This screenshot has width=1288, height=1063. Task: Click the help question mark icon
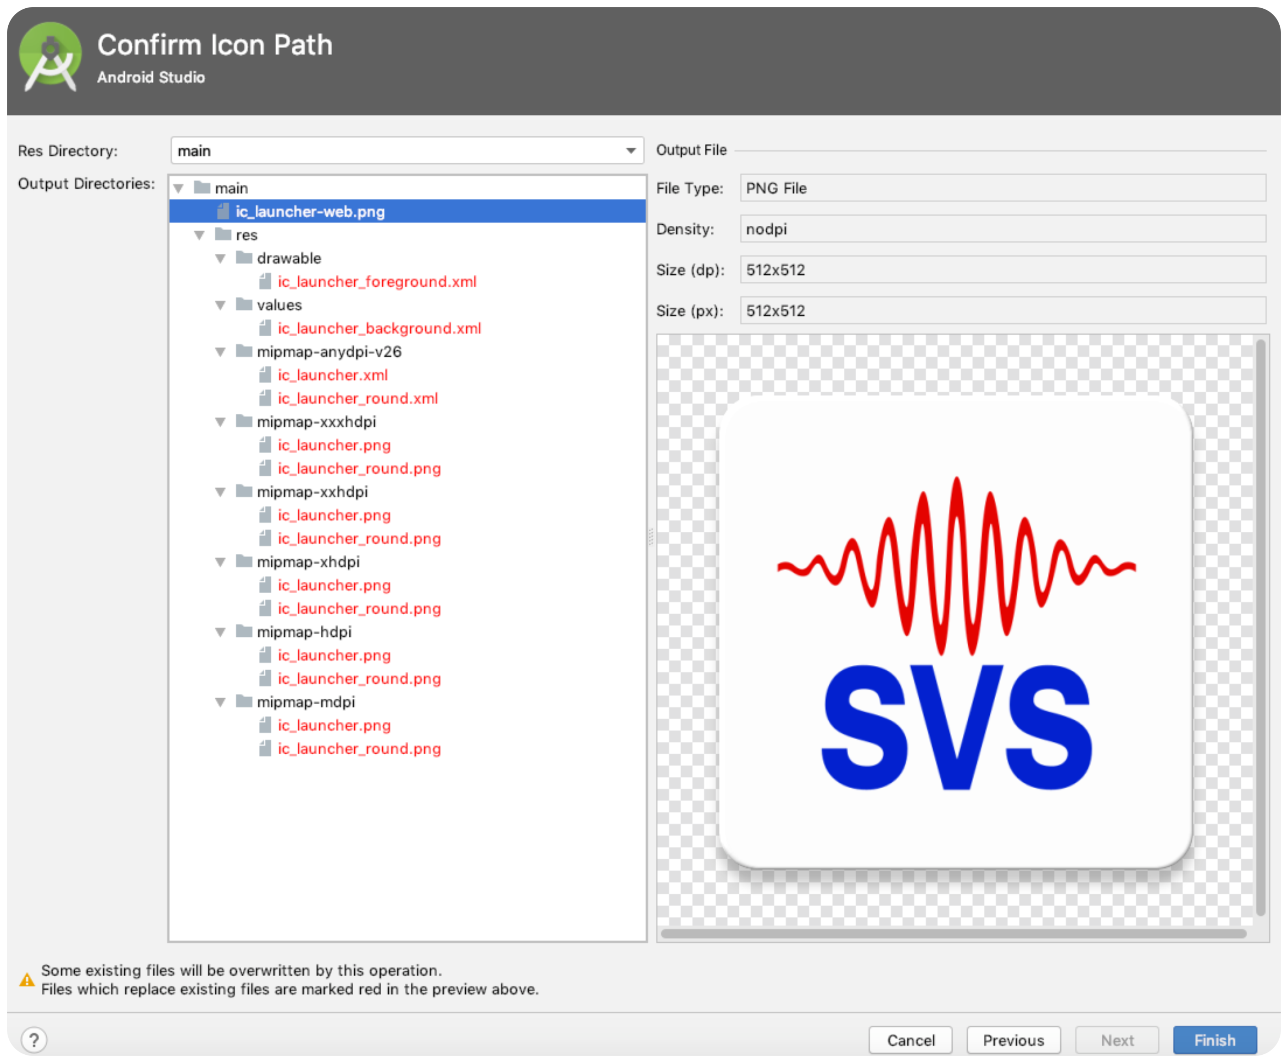(34, 1040)
